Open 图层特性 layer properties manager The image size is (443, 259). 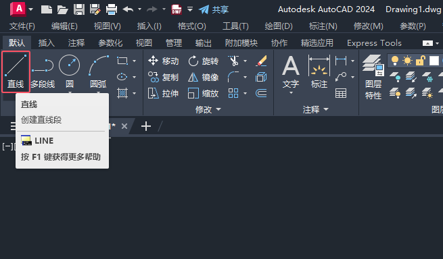[x=373, y=77]
